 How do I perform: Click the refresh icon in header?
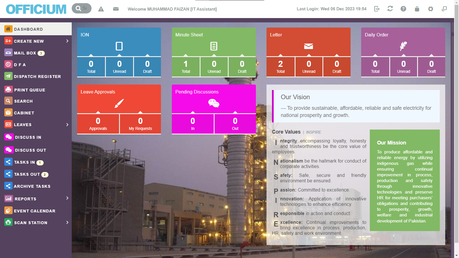click(x=390, y=9)
